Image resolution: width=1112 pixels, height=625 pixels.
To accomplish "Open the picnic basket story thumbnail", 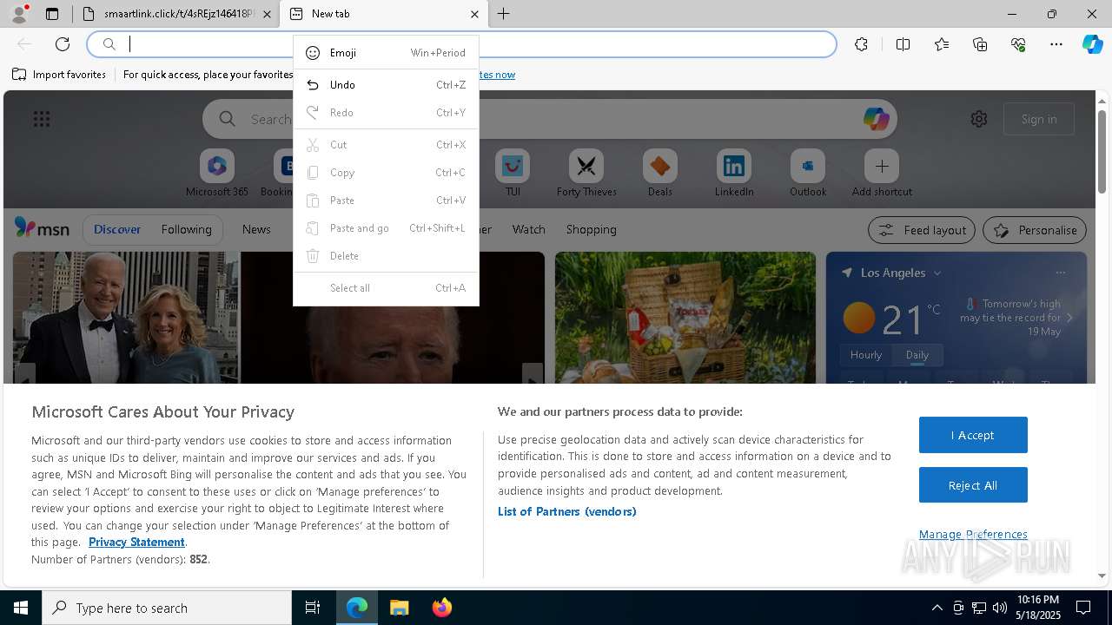I will click(685, 318).
